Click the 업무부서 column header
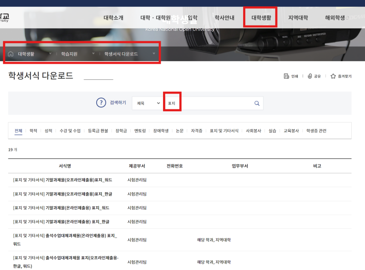The height and width of the screenshot is (270, 365). (x=240, y=166)
